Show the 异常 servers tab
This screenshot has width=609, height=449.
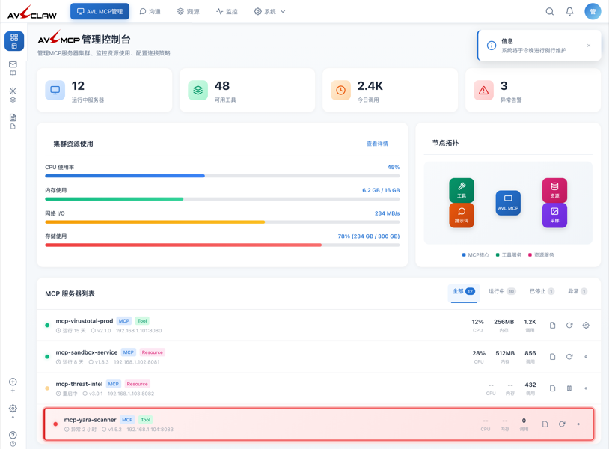pyautogui.click(x=577, y=291)
